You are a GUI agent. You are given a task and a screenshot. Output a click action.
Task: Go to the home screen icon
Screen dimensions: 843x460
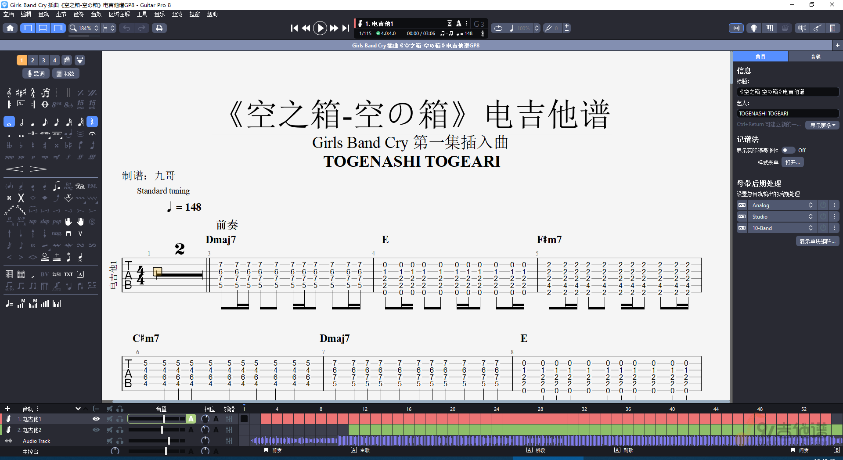[x=10, y=28]
